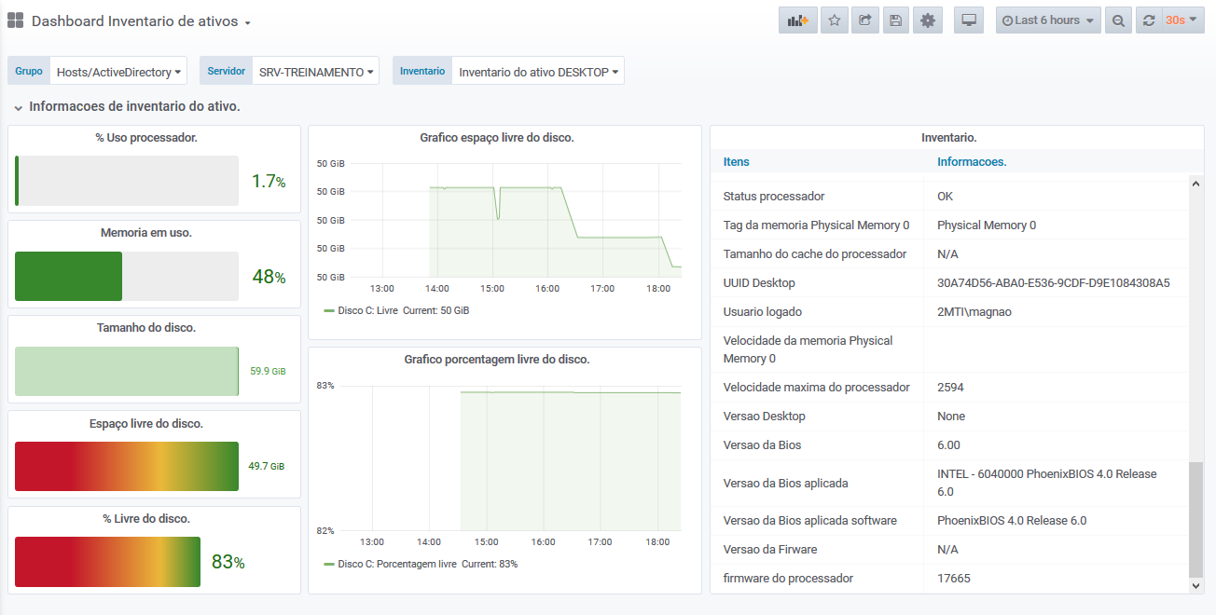Star this dashboard as favorite

point(835,20)
